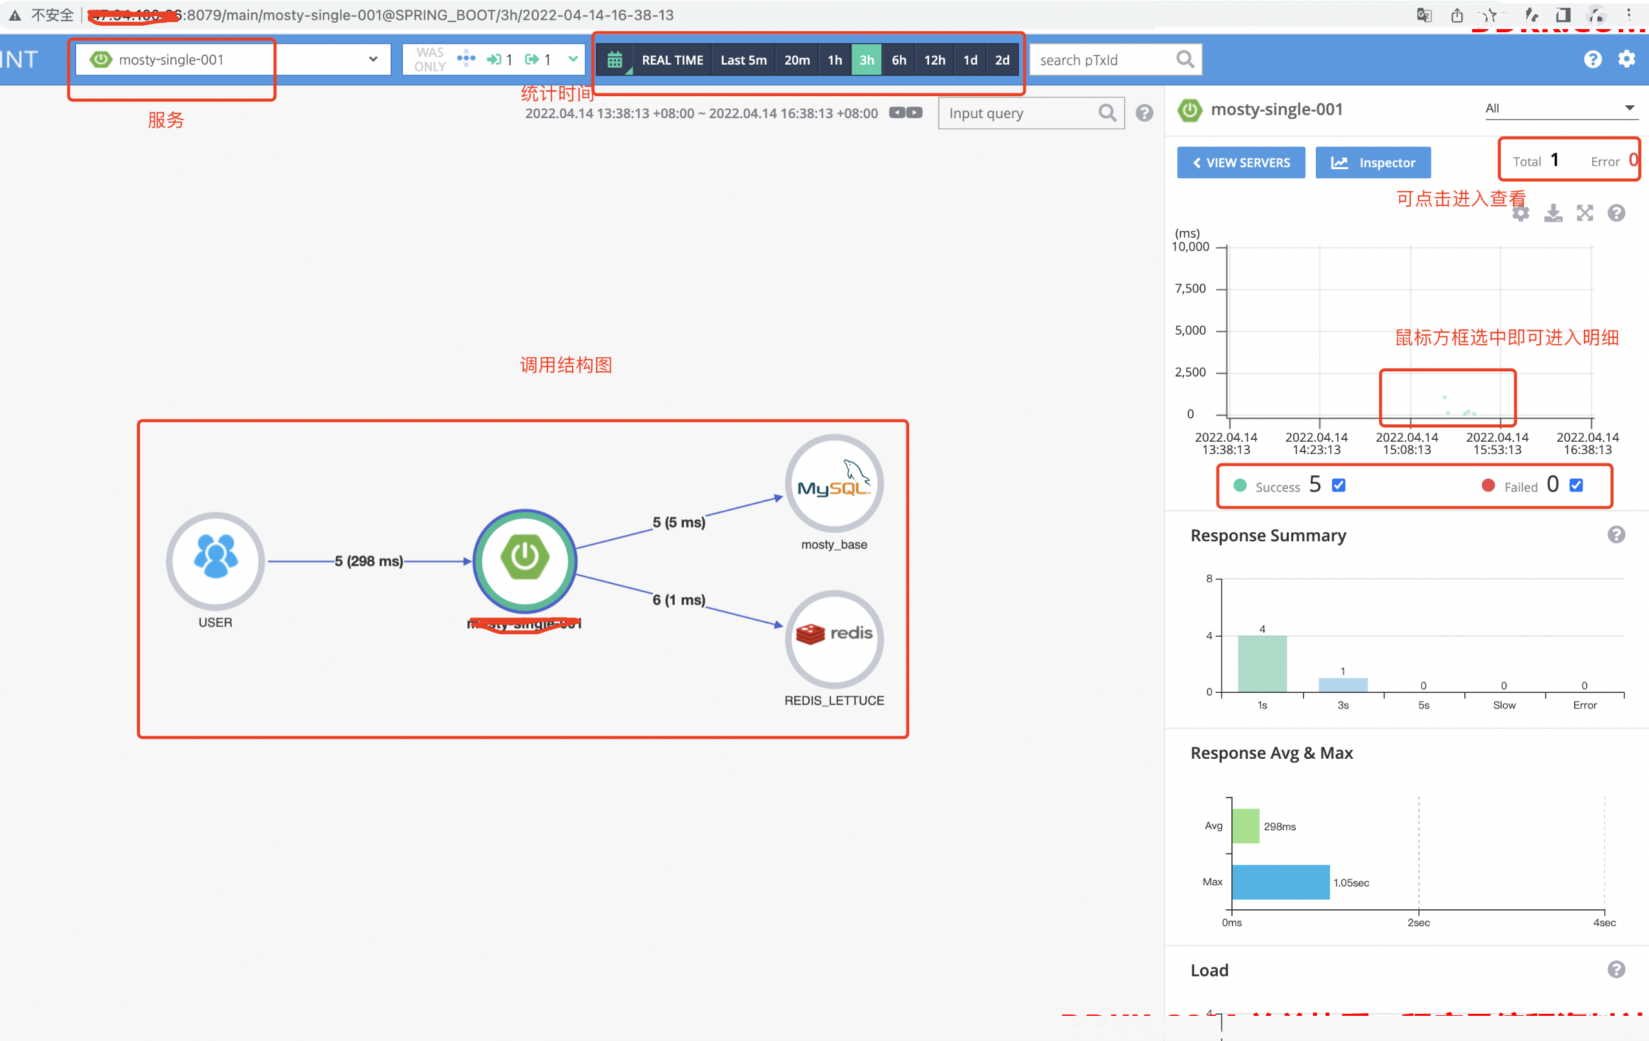Image resolution: width=1649 pixels, height=1041 pixels.
Task: Click the search pTxId magnifier icon
Action: [x=1185, y=59]
